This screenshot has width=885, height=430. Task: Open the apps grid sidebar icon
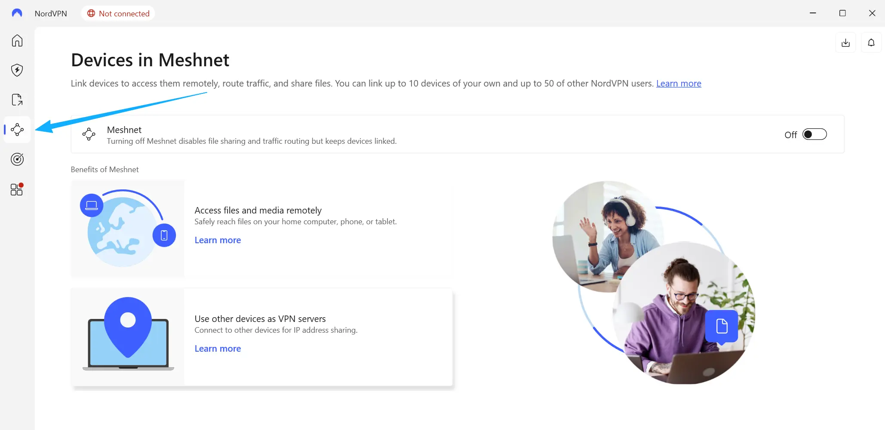[17, 189]
